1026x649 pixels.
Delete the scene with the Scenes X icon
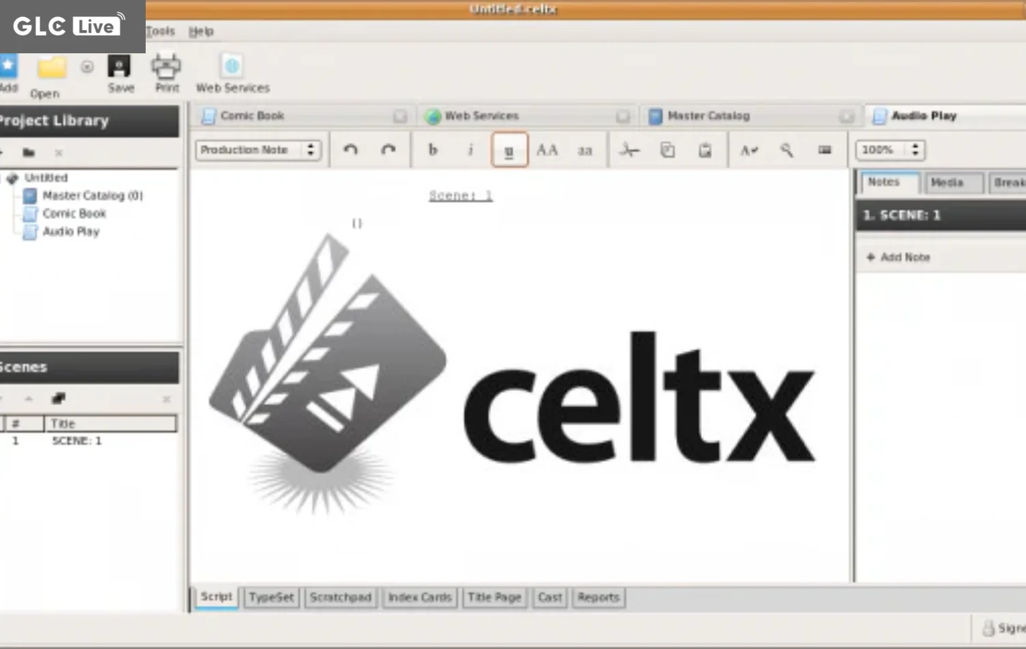click(166, 399)
